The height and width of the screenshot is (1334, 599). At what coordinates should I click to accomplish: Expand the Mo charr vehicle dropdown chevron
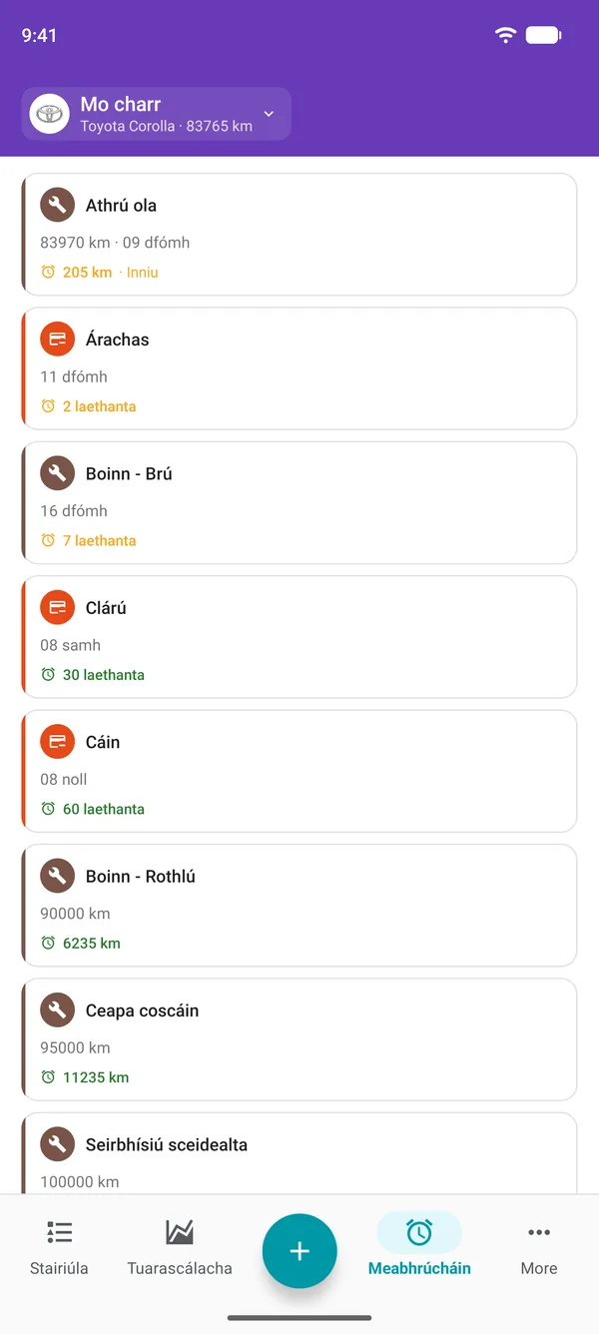pos(269,114)
